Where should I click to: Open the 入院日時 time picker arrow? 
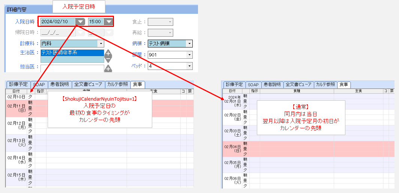point(108,22)
